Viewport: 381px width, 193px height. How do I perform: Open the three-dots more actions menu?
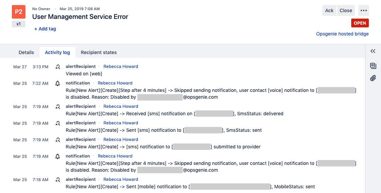(364, 10)
